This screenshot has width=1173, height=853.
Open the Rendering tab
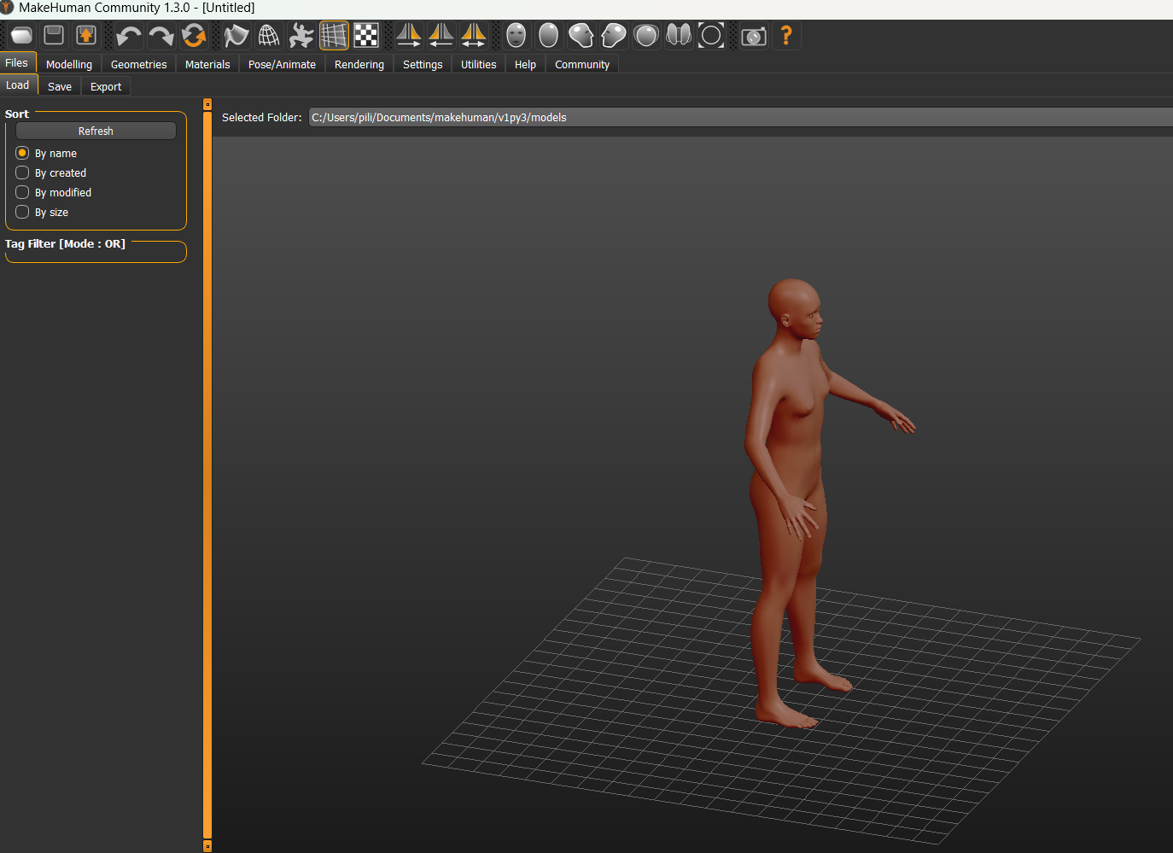pyautogui.click(x=359, y=65)
